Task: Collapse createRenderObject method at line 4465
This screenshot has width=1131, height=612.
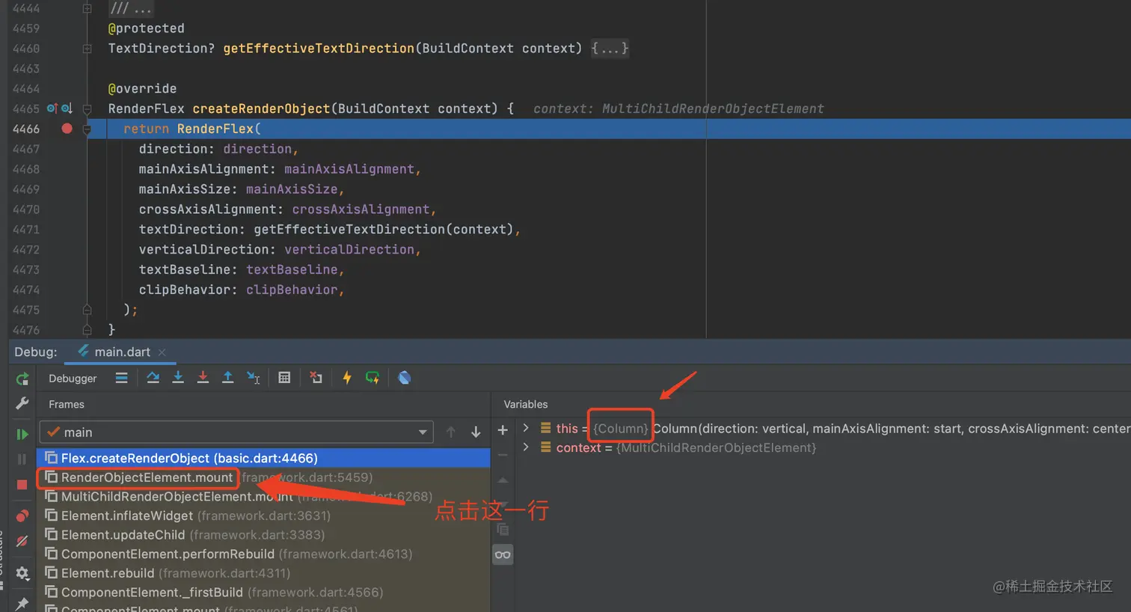Action: point(87,108)
